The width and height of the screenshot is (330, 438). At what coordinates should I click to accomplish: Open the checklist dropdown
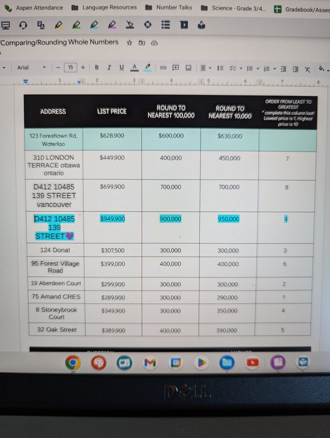pyautogui.click(x=235, y=68)
